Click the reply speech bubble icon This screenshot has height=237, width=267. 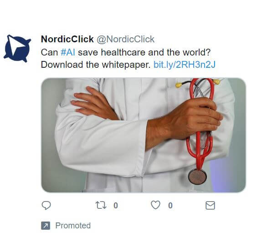coord(46,205)
